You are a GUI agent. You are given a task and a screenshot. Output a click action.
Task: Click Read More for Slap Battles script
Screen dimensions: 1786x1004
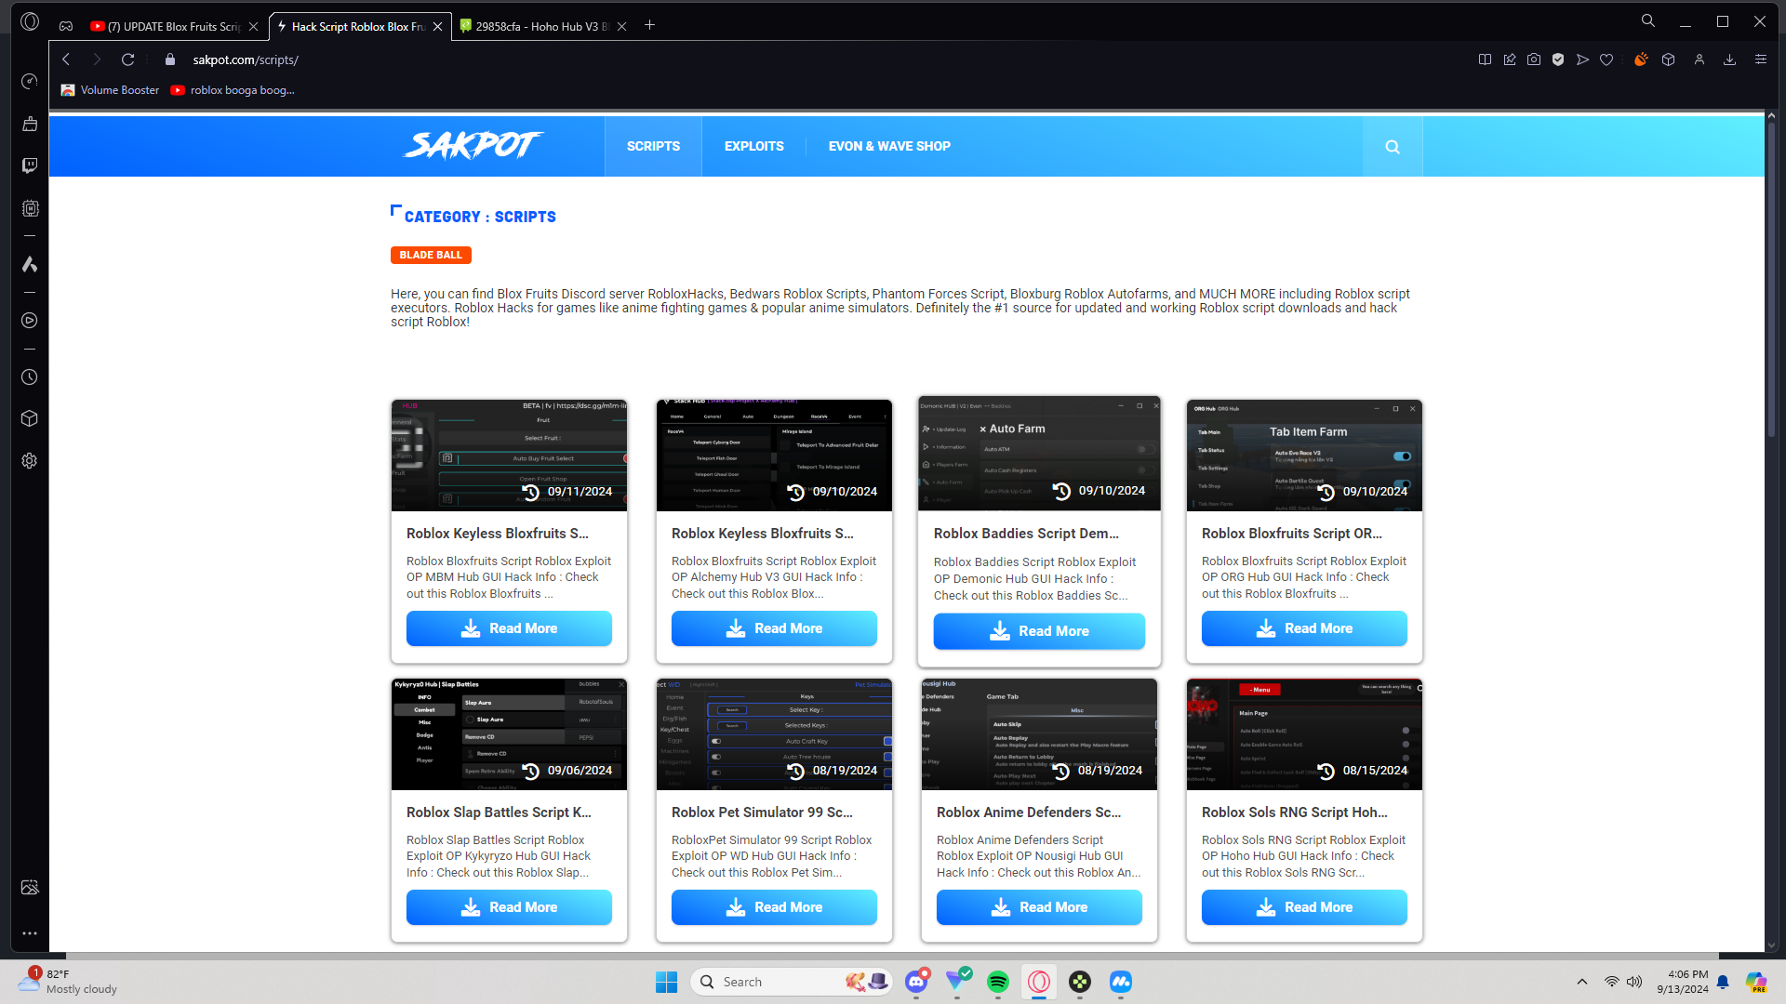509,907
